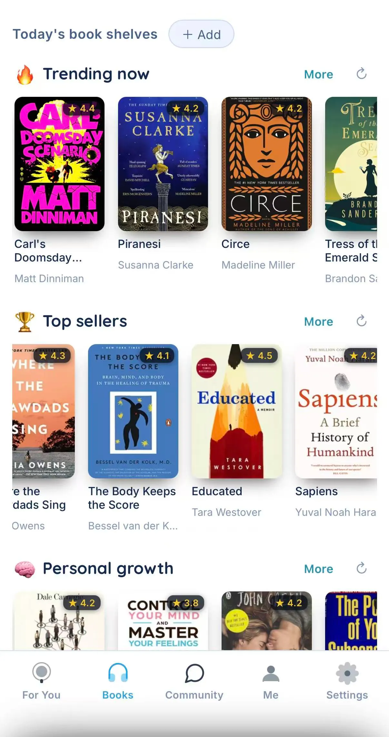389x737 pixels.
Task: Open the Educated book cover
Action: (x=236, y=411)
